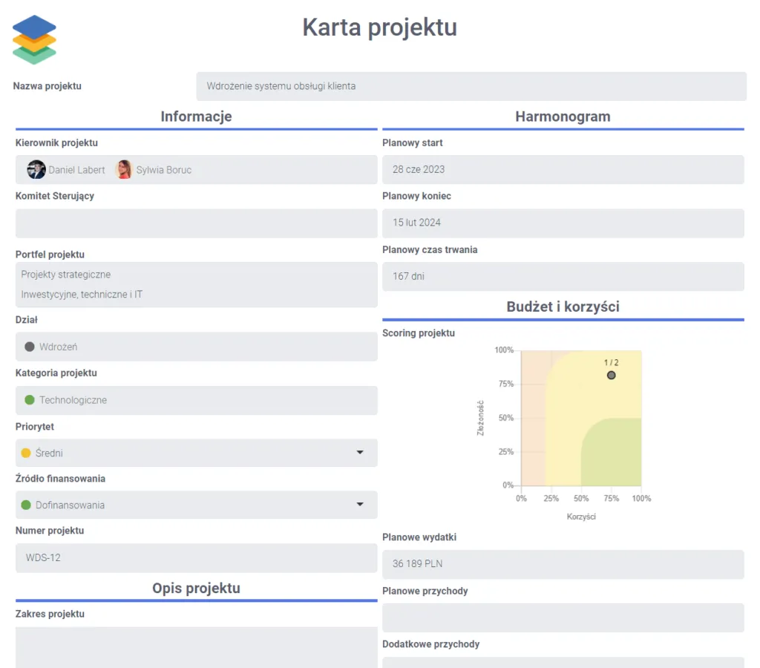This screenshot has height=668, width=760.
Task: Click the scoring point marker on the chart
Action: click(611, 376)
